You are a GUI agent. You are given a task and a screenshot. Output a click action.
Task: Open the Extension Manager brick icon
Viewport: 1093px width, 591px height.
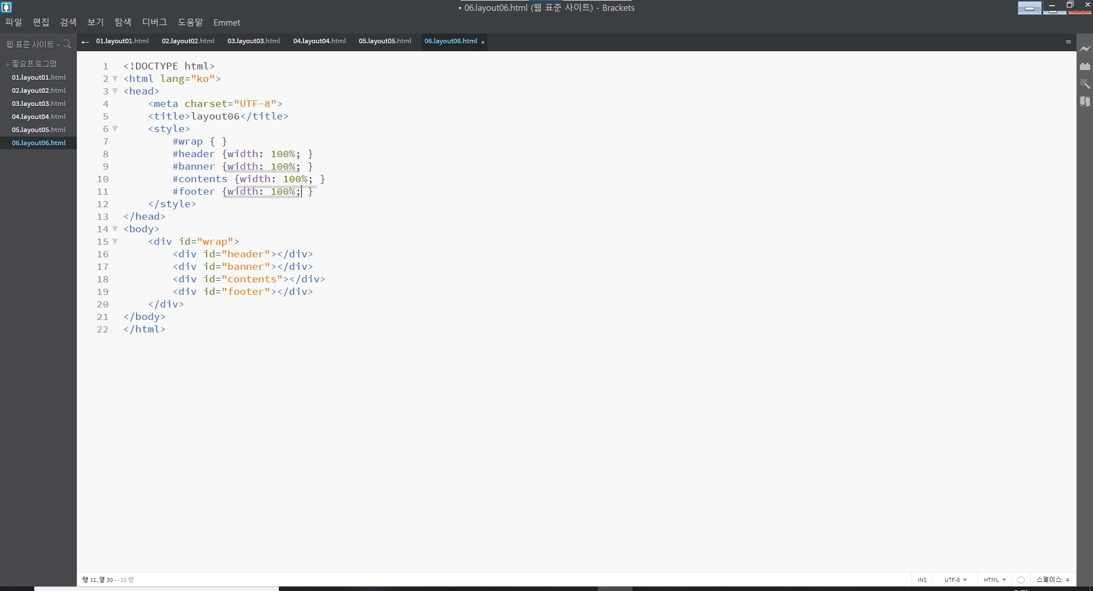1085,67
